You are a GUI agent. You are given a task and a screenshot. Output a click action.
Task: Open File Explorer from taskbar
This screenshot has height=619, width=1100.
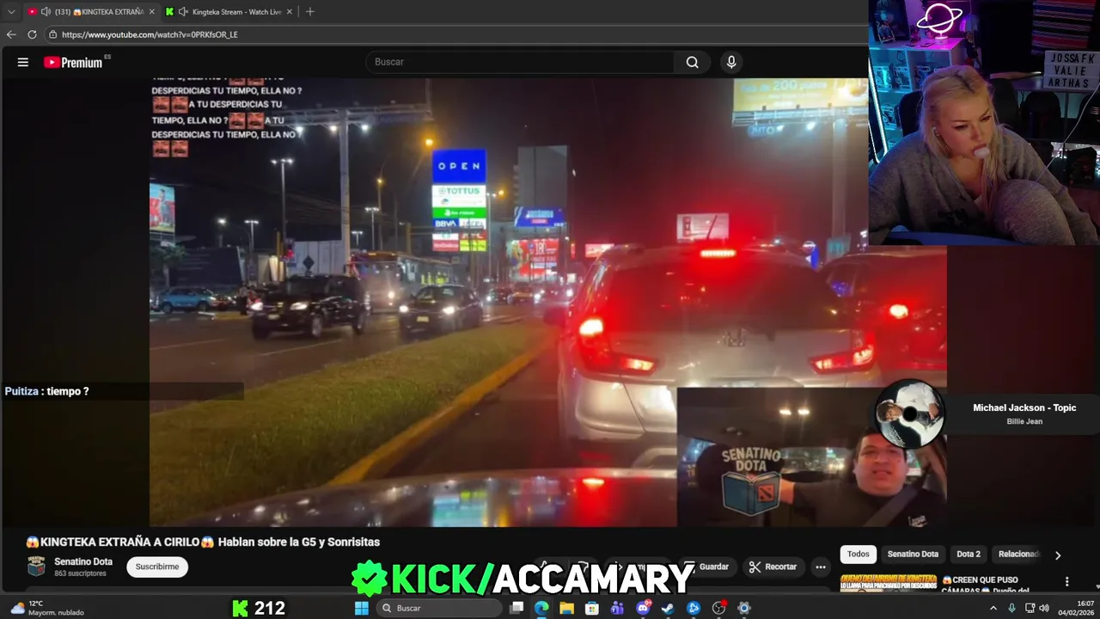(x=566, y=608)
